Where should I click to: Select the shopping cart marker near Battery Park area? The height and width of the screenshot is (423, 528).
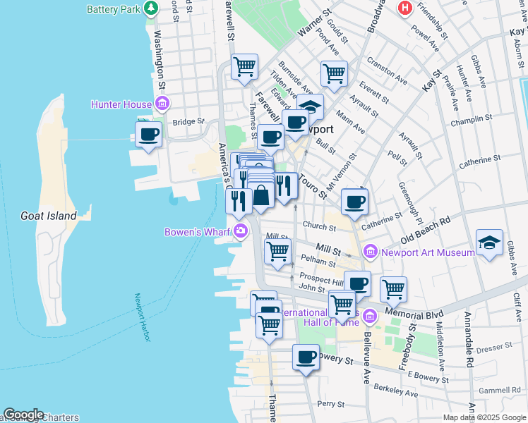click(244, 67)
